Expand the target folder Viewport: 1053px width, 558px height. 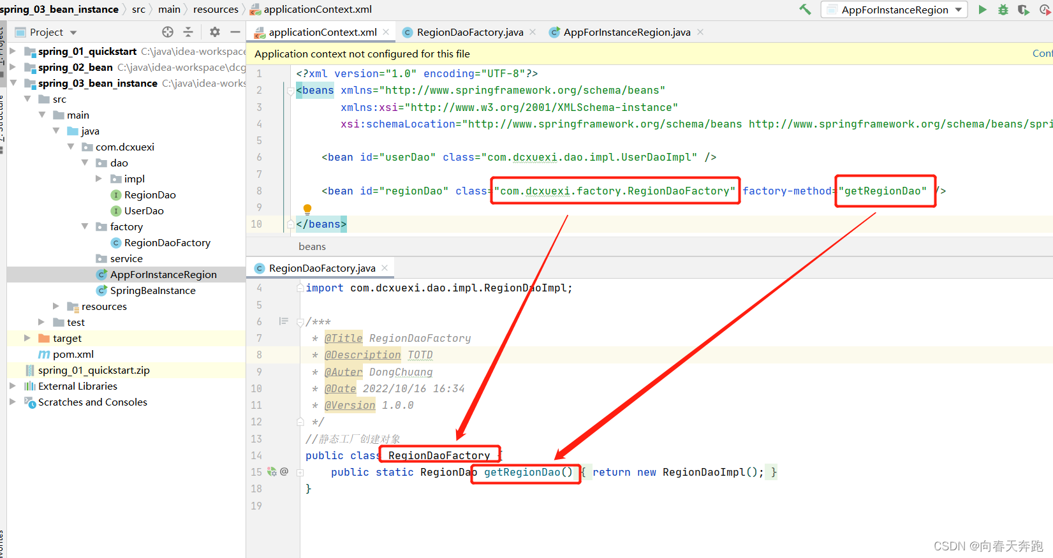pyautogui.click(x=27, y=338)
